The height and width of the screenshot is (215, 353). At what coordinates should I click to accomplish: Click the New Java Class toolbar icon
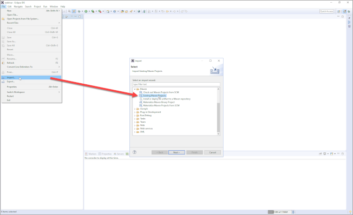pos(114,11)
